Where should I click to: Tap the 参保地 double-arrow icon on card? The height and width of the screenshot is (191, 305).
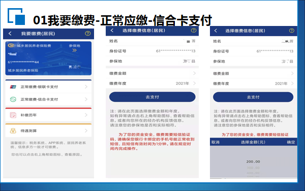[x=74, y=50]
